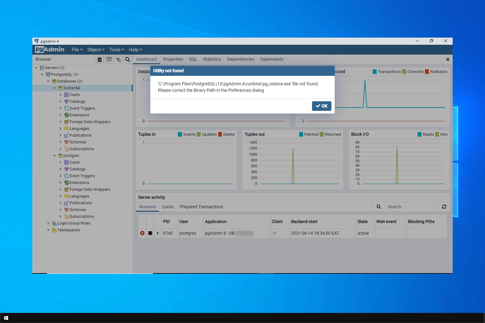Click the Inserts legend color swatch

[x=180, y=134]
